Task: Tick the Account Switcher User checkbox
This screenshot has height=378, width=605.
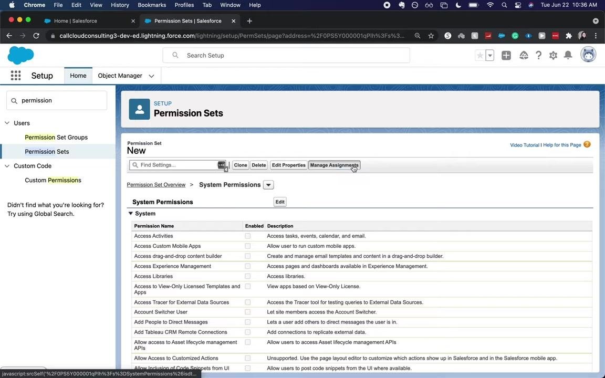Action: coord(248,312)
